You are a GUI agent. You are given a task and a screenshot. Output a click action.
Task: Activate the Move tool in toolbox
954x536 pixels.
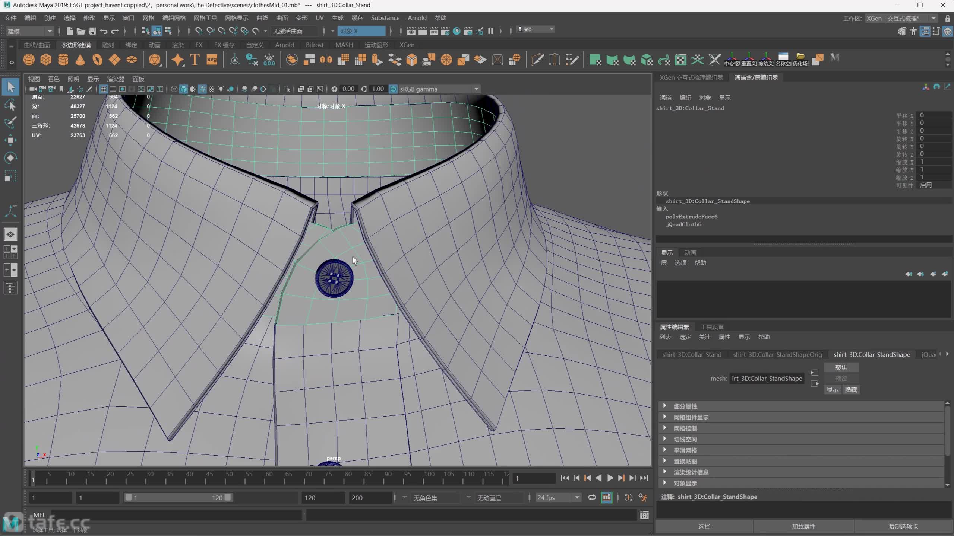[10, 140]
